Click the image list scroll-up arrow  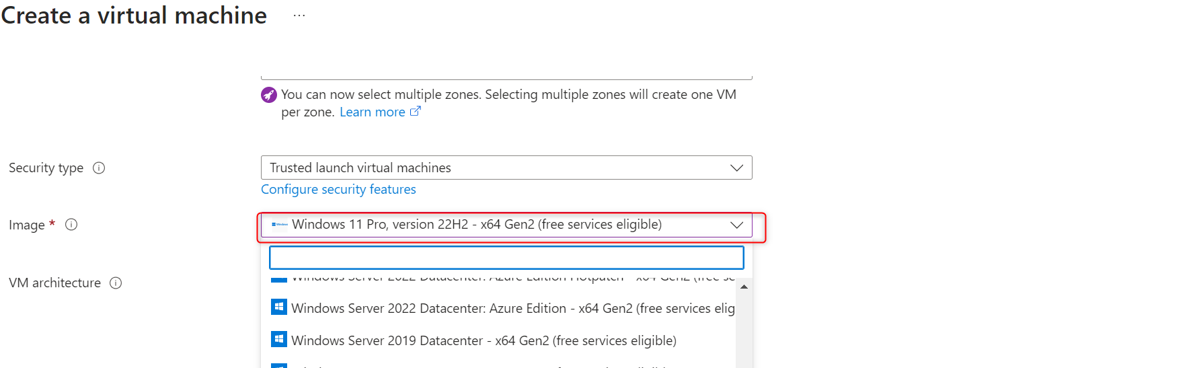coord(744,287)
